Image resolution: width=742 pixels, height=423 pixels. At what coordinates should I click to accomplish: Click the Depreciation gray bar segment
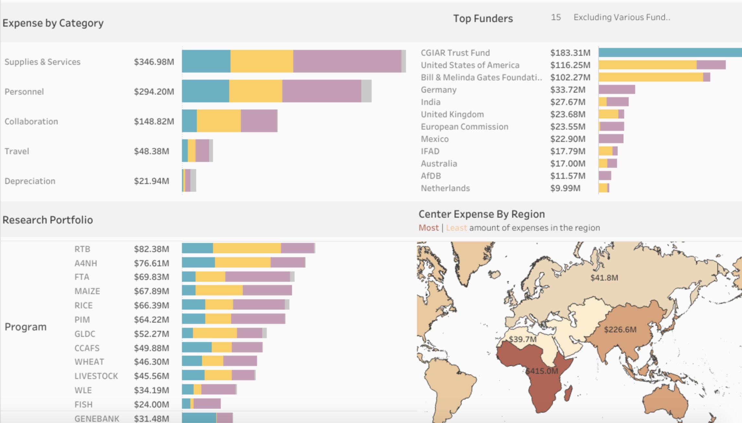193,180
